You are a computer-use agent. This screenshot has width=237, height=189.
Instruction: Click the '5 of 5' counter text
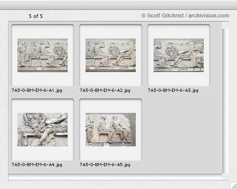36,16
